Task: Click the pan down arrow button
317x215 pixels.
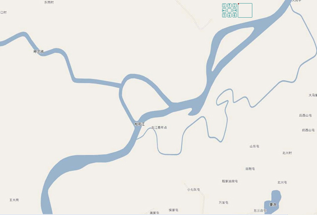Action: (229, 16)
